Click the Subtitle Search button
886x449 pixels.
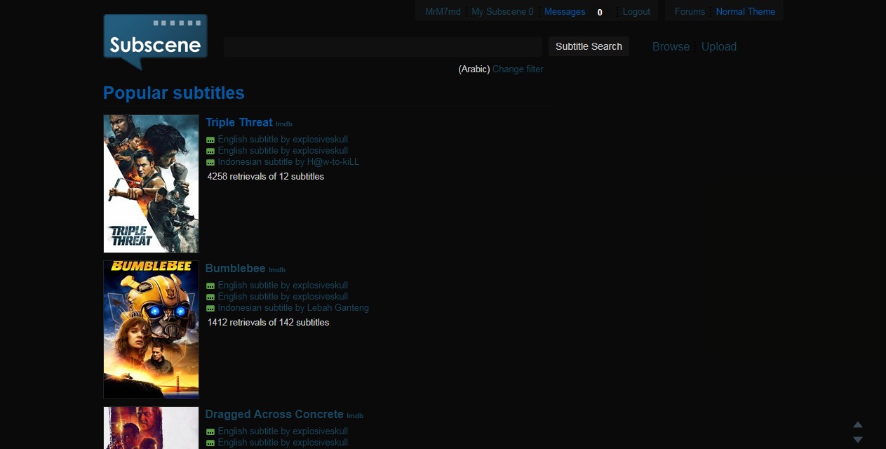pos(589,46)
